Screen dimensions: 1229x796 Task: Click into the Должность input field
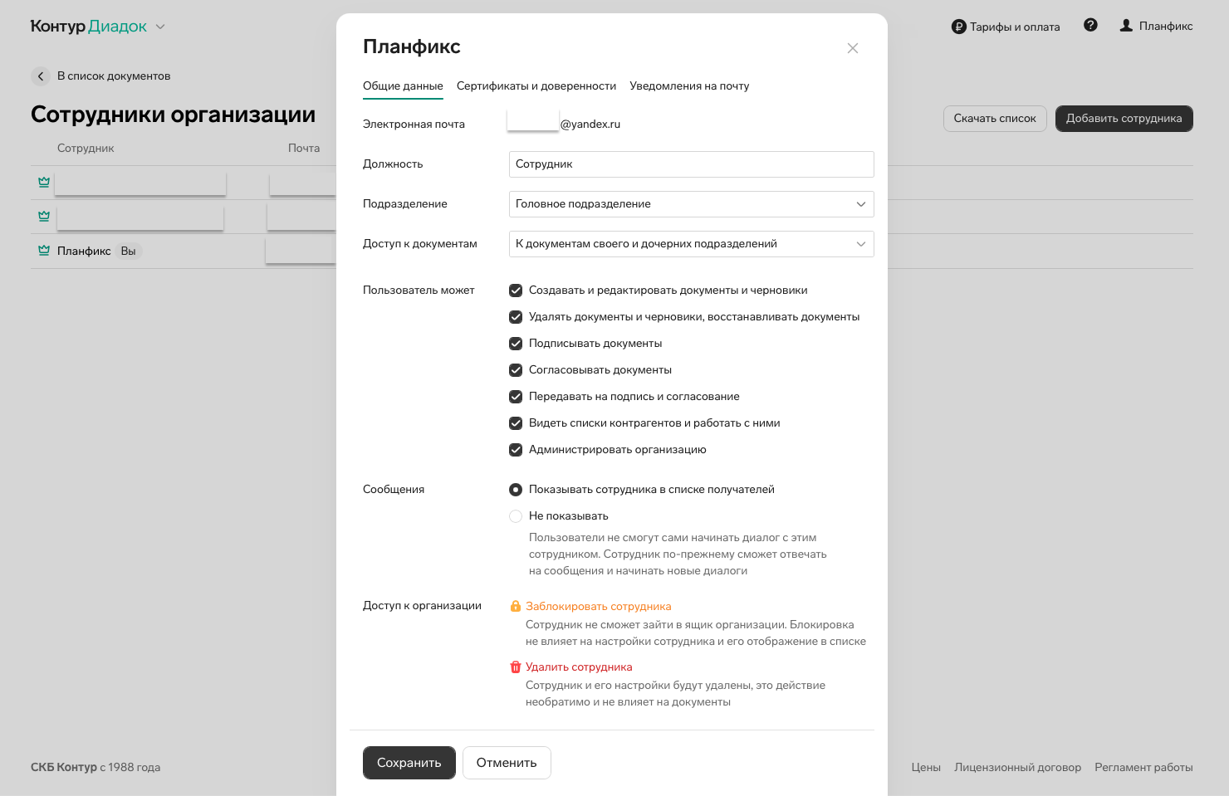691,164
